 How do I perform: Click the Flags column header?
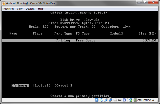(38, 33)
